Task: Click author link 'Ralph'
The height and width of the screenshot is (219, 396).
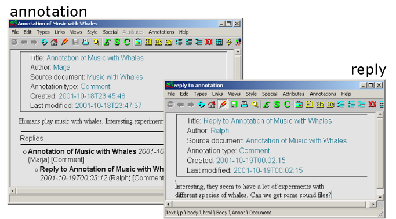Action: coord(220,131)
